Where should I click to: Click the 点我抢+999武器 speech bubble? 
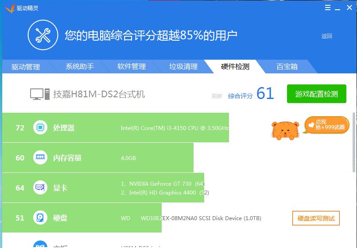326,125
